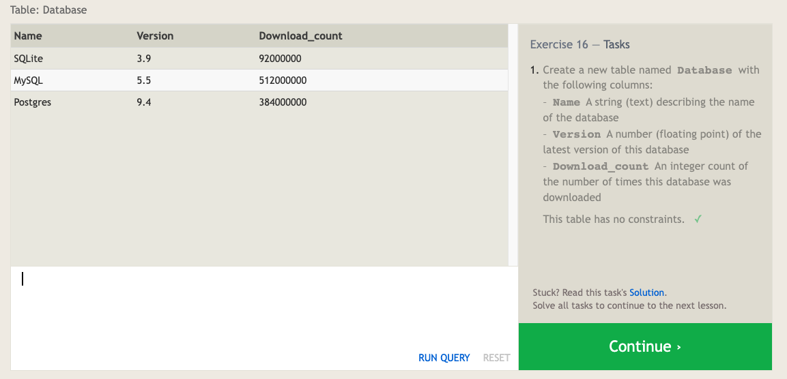Click the Name column header

[28, 35]
